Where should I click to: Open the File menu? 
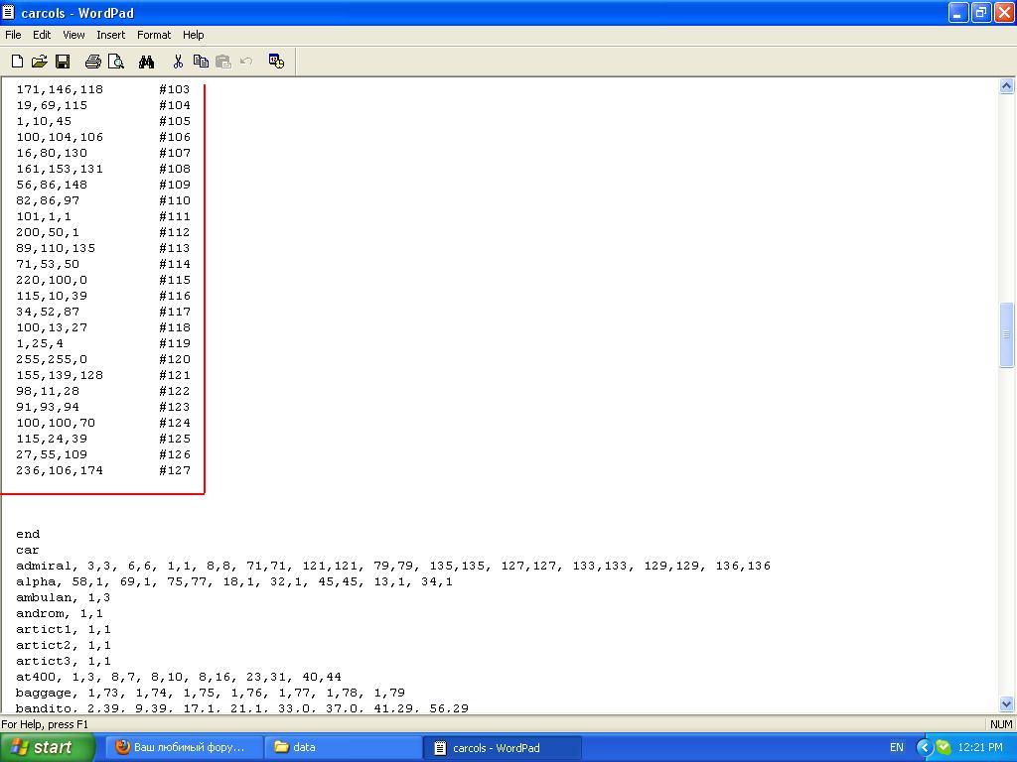(13, 35)
